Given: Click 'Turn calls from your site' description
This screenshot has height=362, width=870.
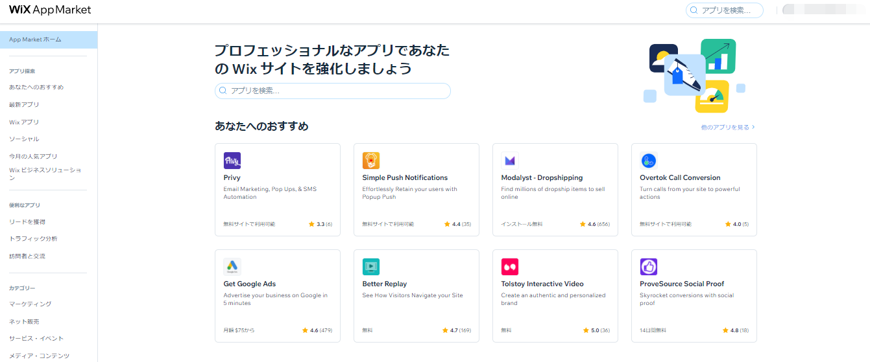Looking at the screenshot, I should 690,193.
